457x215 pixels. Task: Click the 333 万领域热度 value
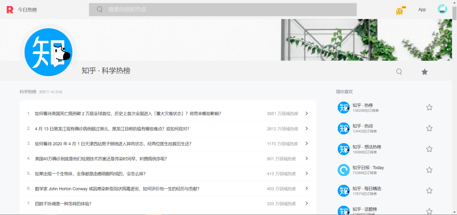(x=281, y=204)
